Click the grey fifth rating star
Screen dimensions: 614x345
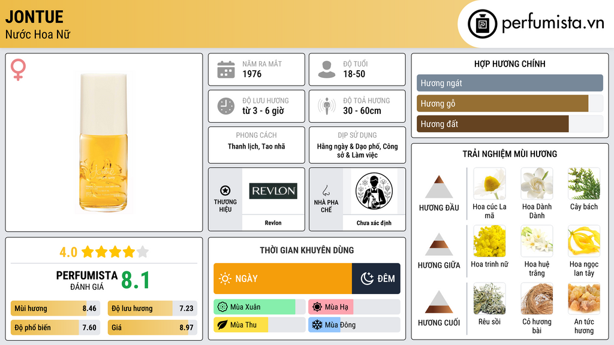[143, 252]
